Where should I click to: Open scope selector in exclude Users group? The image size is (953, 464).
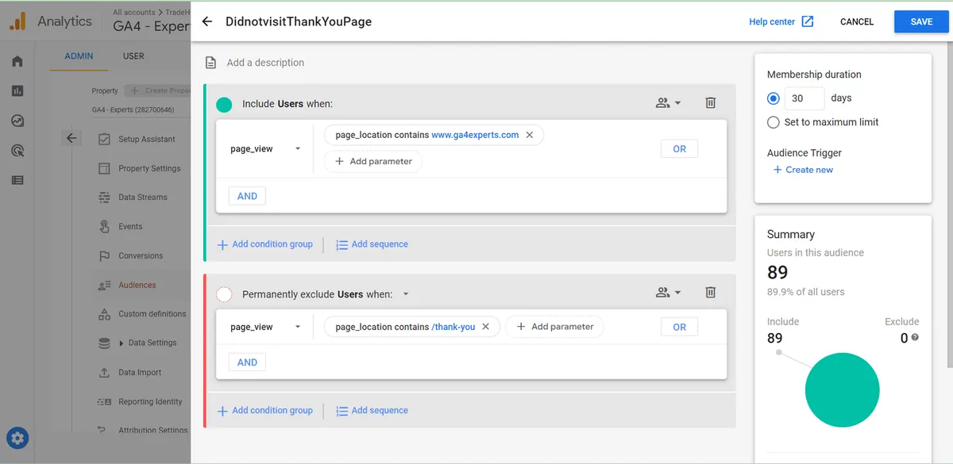[669, 293]
